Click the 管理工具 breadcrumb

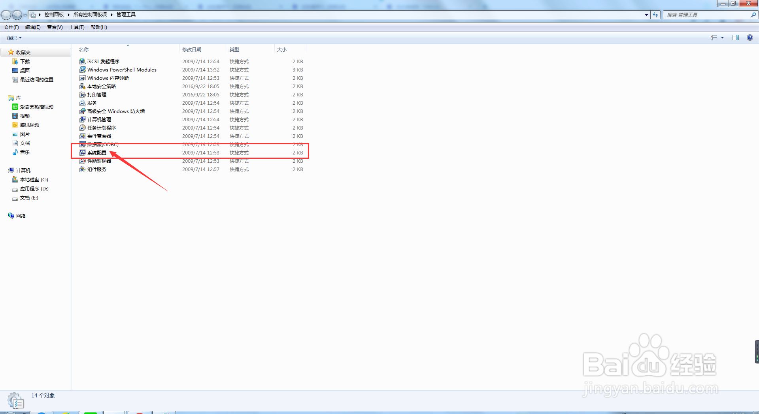coord(126,15)
